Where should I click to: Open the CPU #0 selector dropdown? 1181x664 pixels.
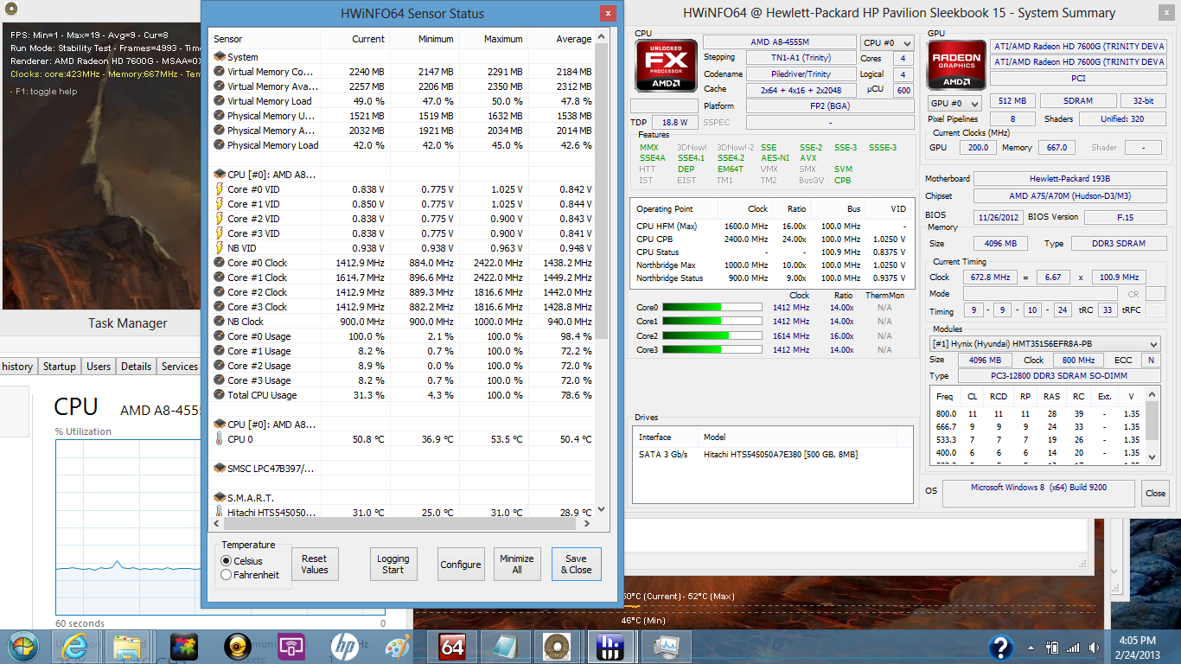tap(887, 42)
